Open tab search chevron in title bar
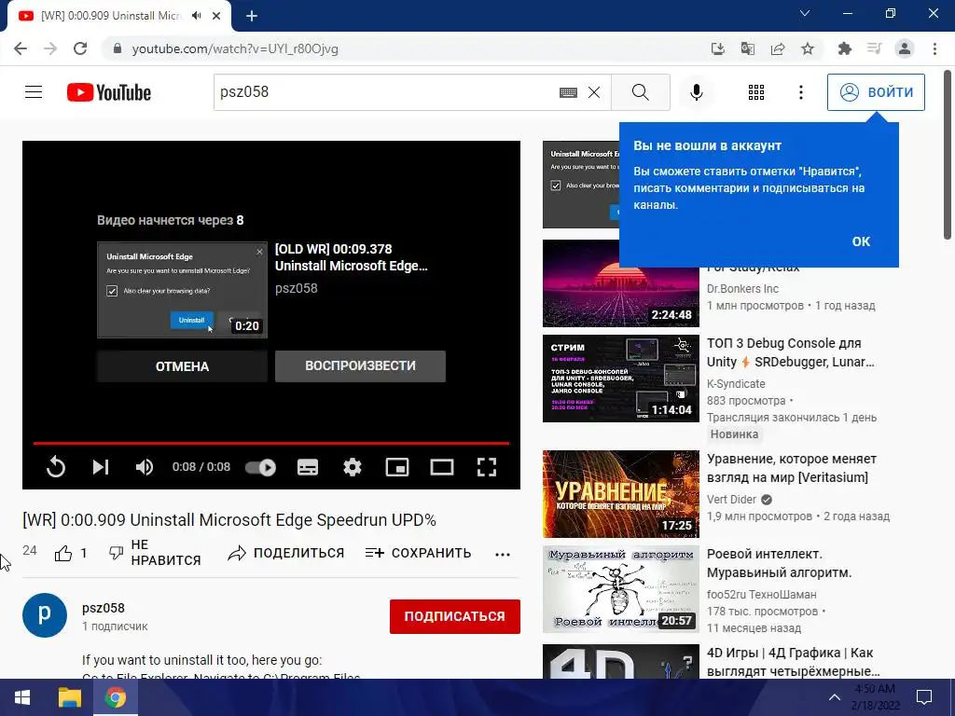The height and width of the screenshot is (716, 955). [x=805, y=13]
